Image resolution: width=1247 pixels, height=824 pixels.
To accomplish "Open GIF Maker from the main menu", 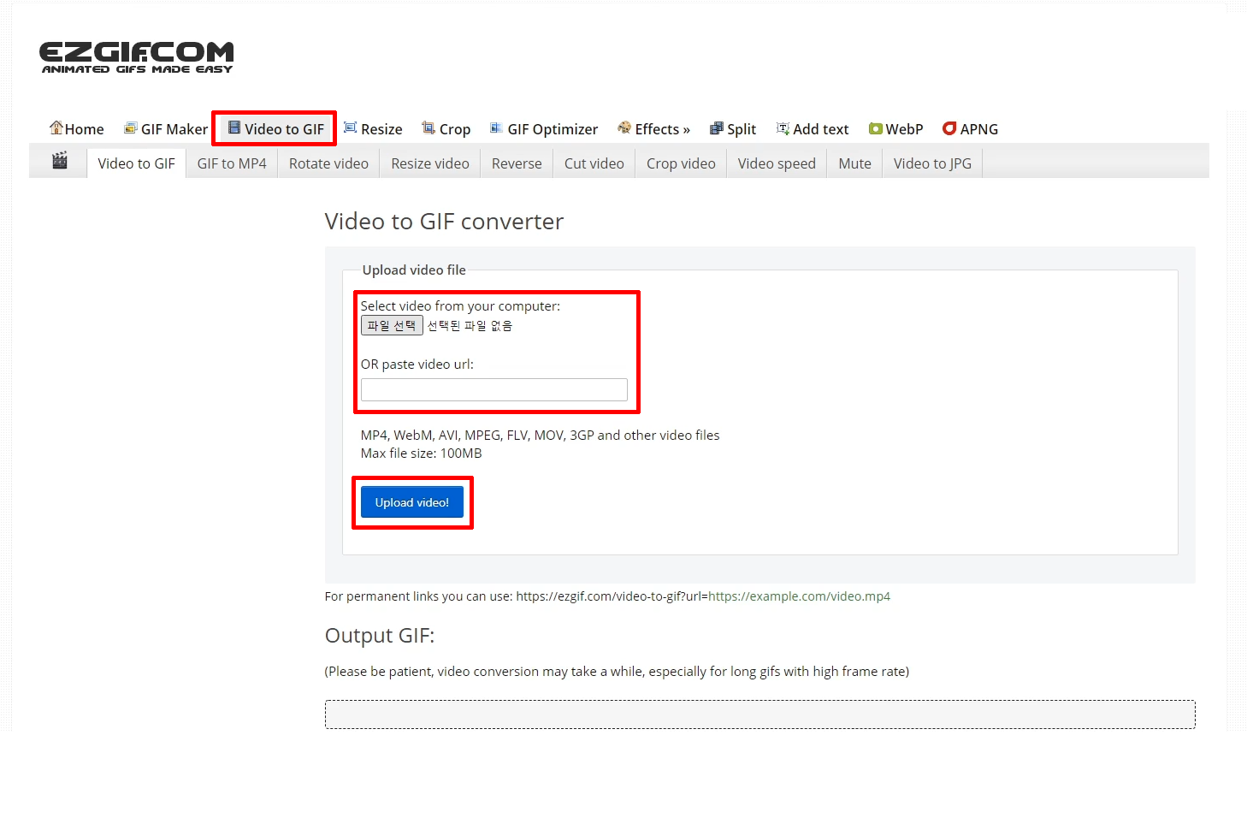I will point(166,129).
